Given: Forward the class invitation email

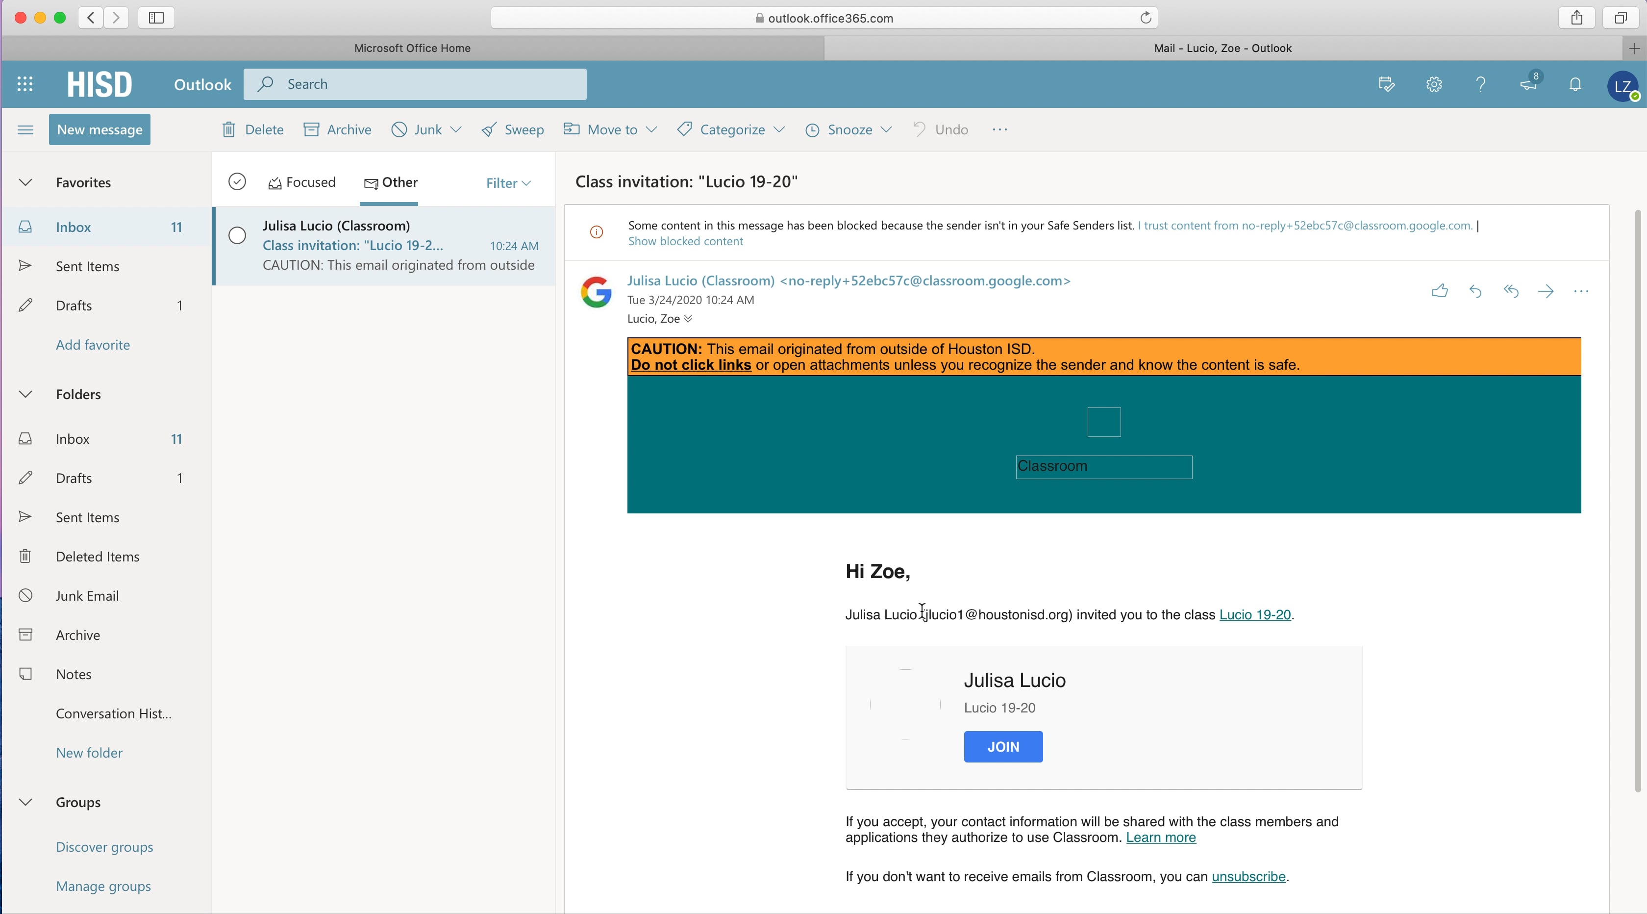Looking at the screenshot, I should pyautogui.click(x=1546, y=292).
